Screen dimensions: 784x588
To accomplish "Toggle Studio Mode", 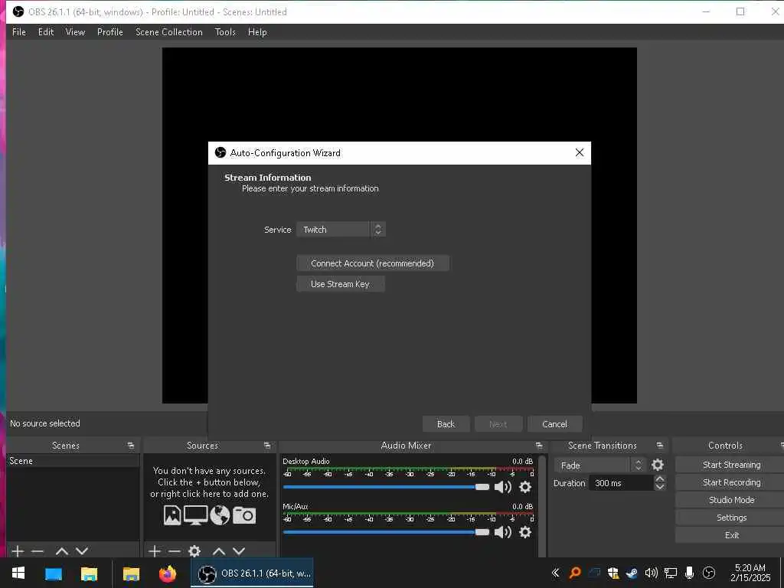I will pyautogui.click(x=731, y=500).
